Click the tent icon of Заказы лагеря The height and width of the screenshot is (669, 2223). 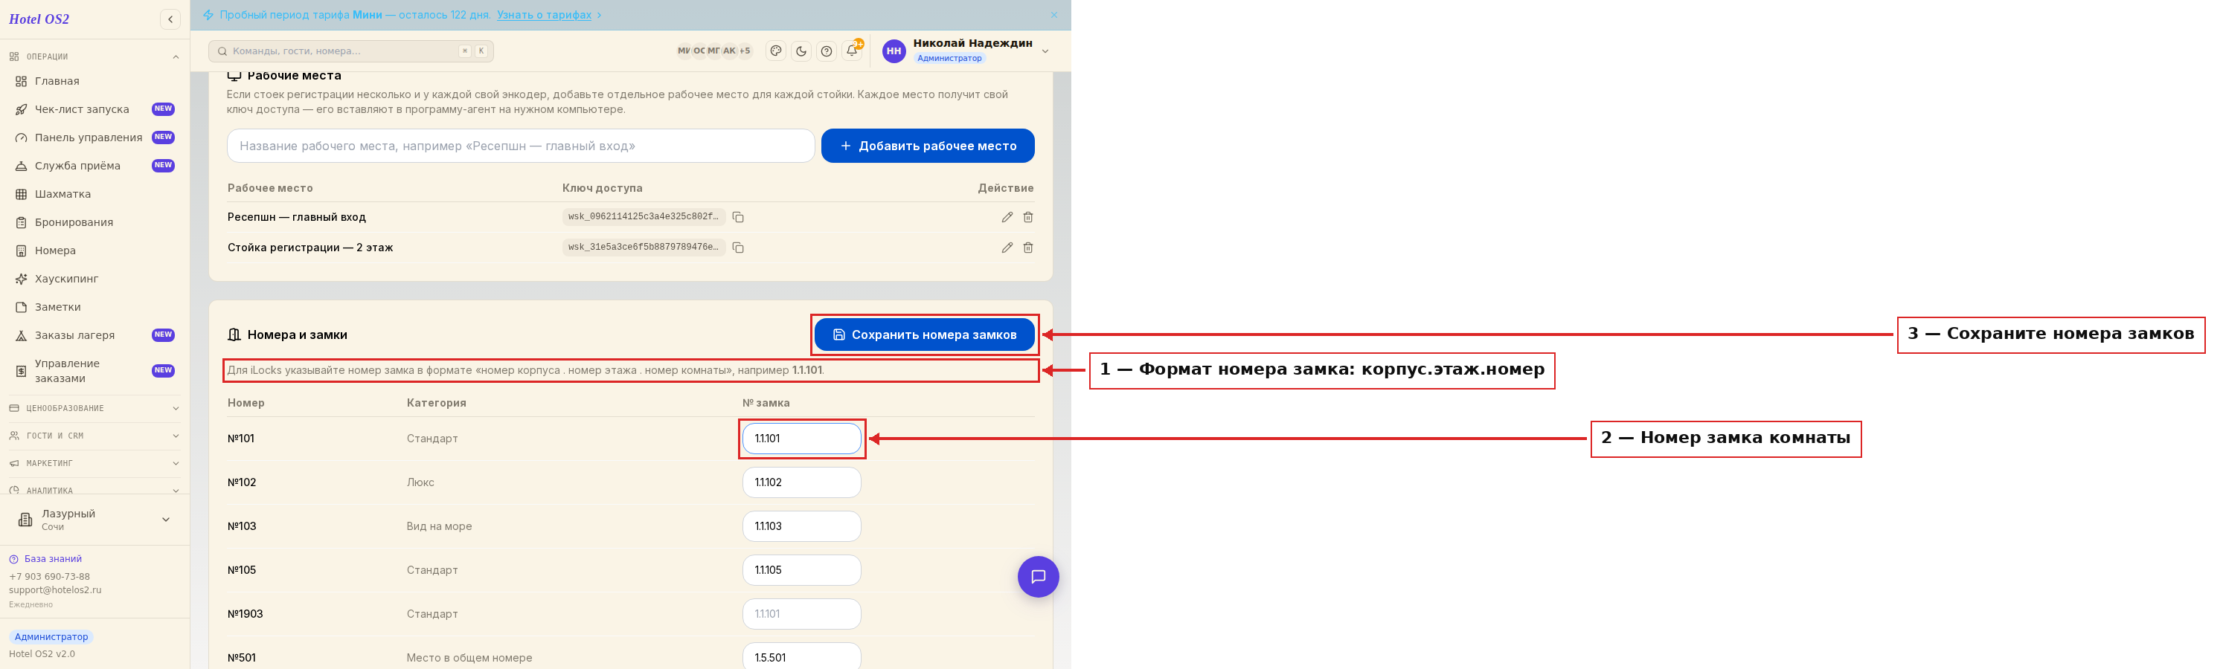coord(22,335)
